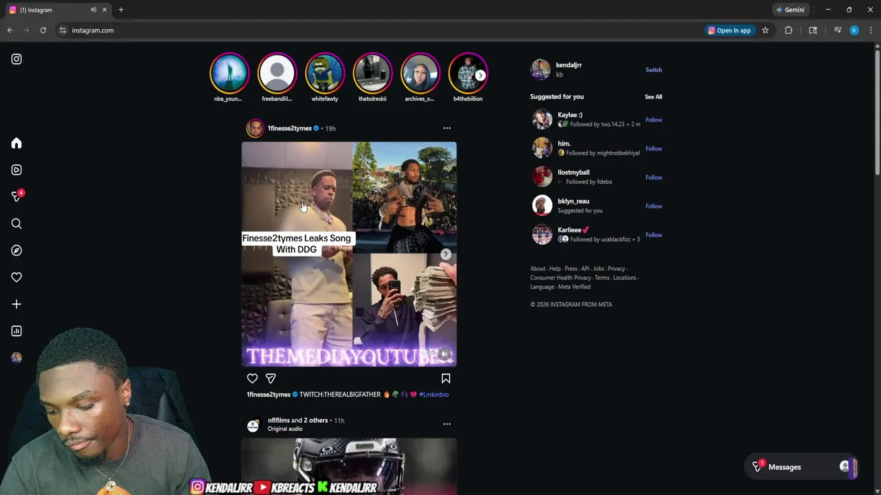
Task: Open the bklyn_reau suggested profile
Action: 573,201
